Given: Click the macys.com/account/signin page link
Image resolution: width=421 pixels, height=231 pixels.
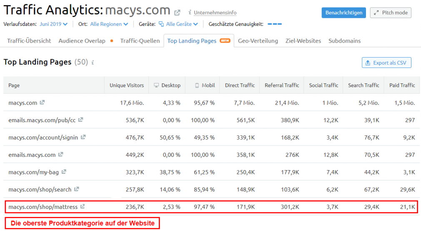Looking at the screenshot, I should point(43,138).
